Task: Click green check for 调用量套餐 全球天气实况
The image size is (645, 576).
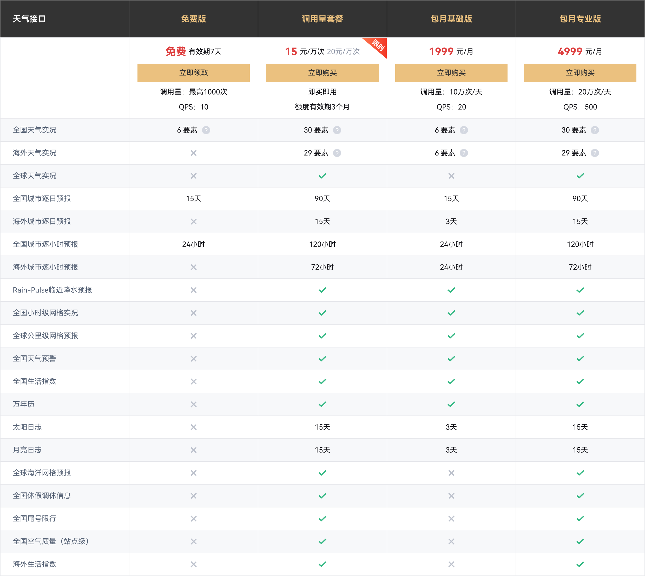Action: [x=322, y=176]
